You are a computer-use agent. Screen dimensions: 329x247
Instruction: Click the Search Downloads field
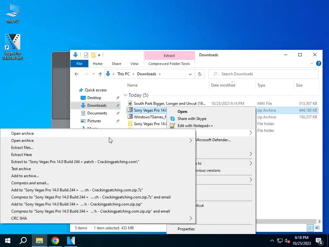(263, 74)
